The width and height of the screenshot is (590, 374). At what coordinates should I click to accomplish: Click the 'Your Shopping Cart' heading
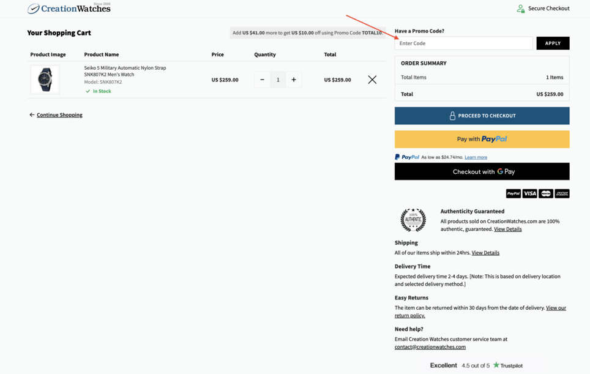point(59,32)
